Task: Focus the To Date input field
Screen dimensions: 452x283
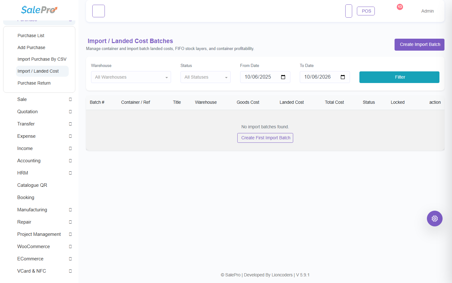Action: (325, 77)
